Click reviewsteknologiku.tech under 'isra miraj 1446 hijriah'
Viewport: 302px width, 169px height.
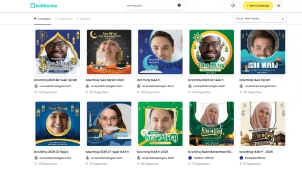tap(261, 86)
